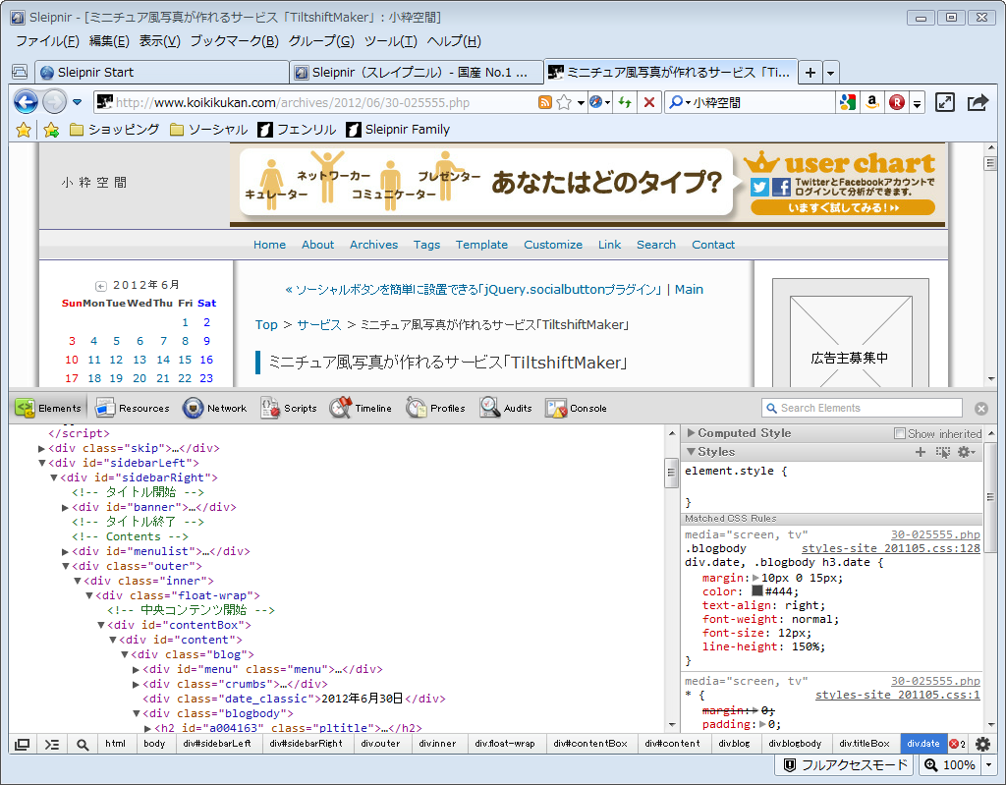Go to previous month in calendar

click(x=101, y=286)
